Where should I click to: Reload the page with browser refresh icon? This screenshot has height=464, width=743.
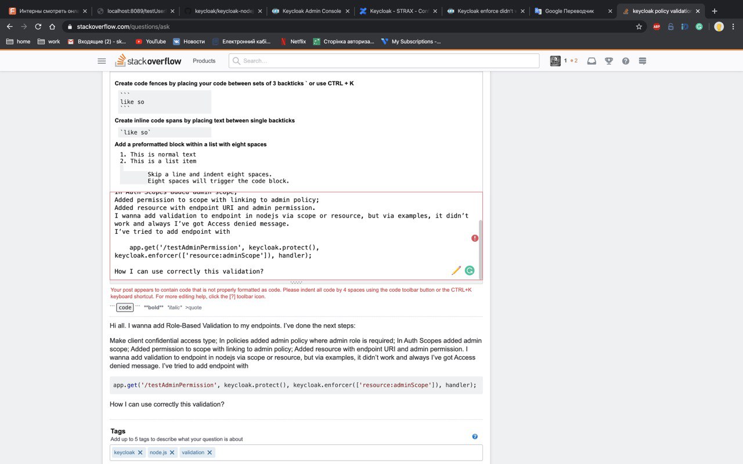38,27
